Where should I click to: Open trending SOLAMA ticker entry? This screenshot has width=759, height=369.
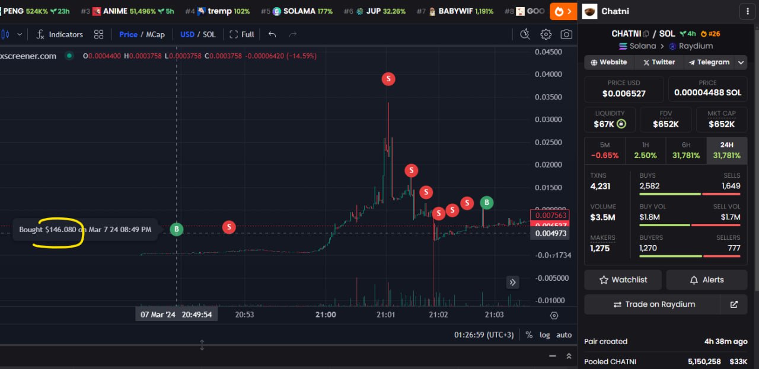(x=296, y=11)
